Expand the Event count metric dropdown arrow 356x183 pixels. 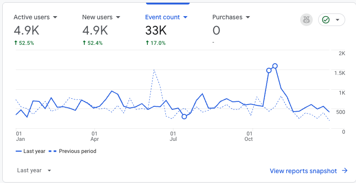tap(185, 17)
